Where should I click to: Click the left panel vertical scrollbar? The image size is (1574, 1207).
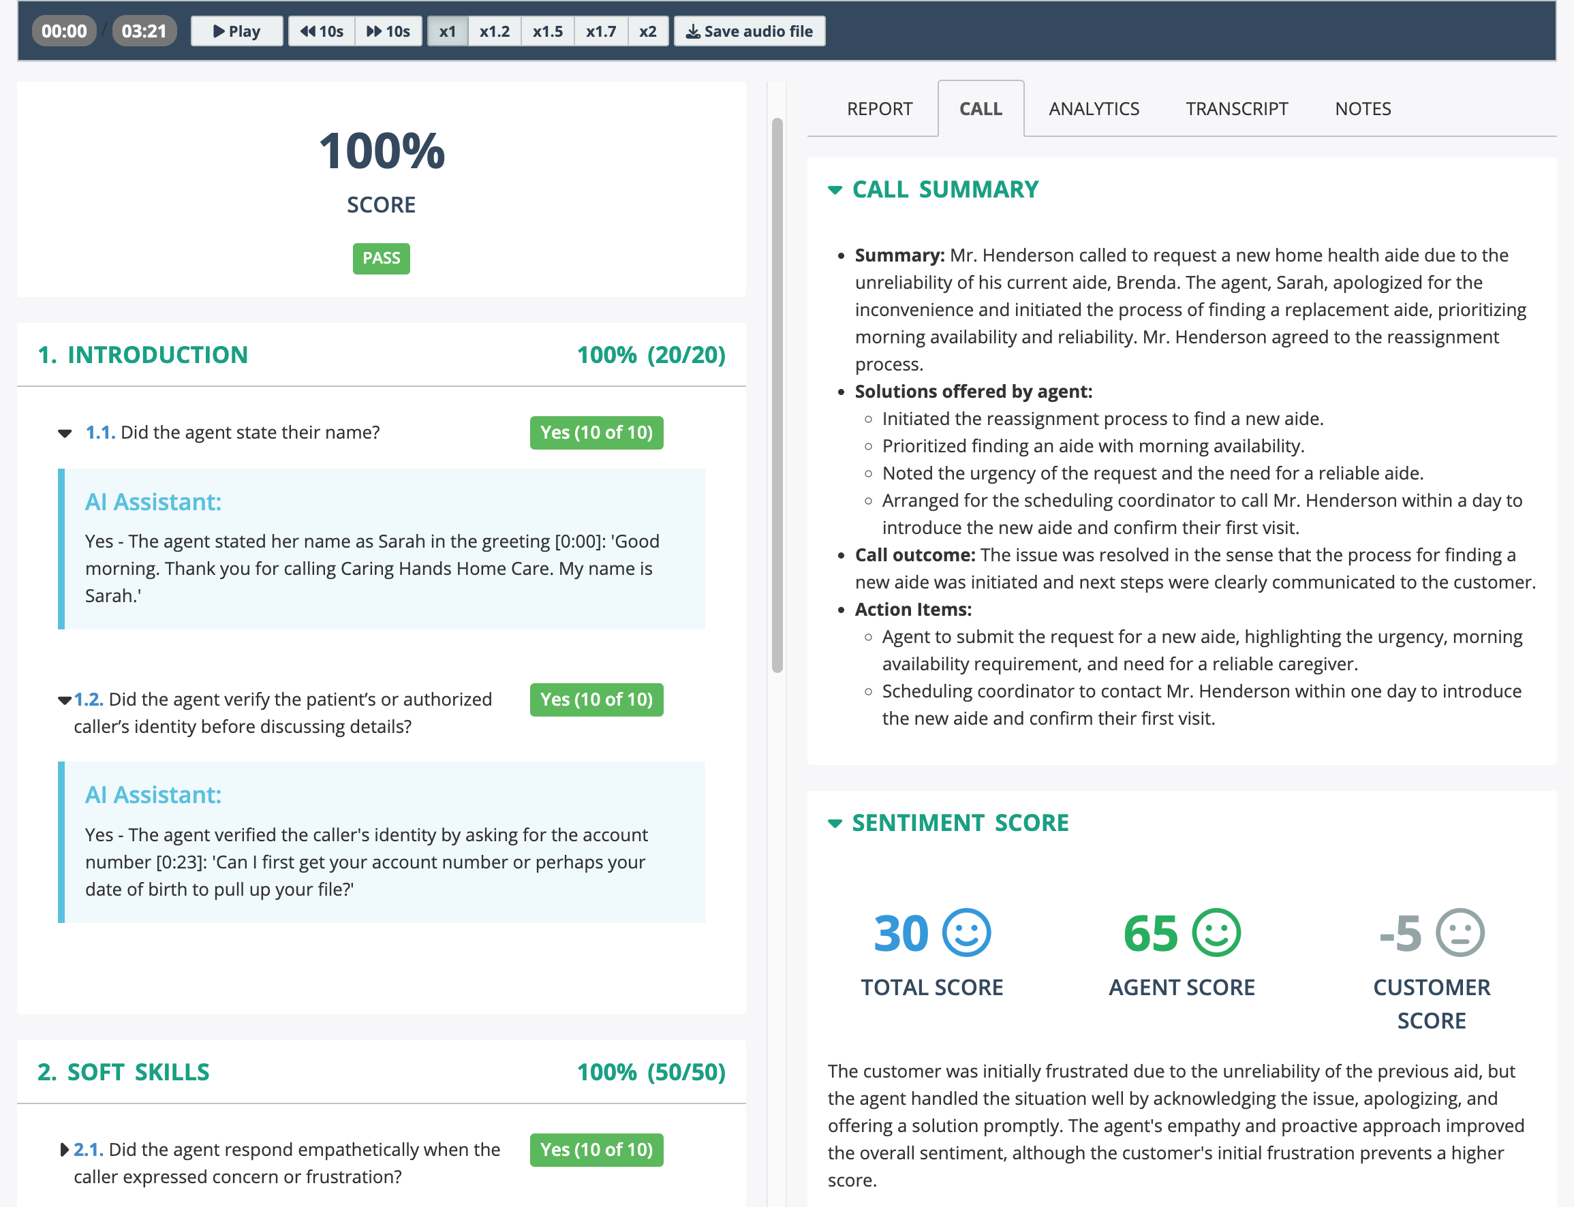click(x=777, y=395)
